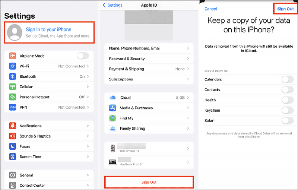
Task: Tap the Find My radar icon
Action: [x=112, y=118]
